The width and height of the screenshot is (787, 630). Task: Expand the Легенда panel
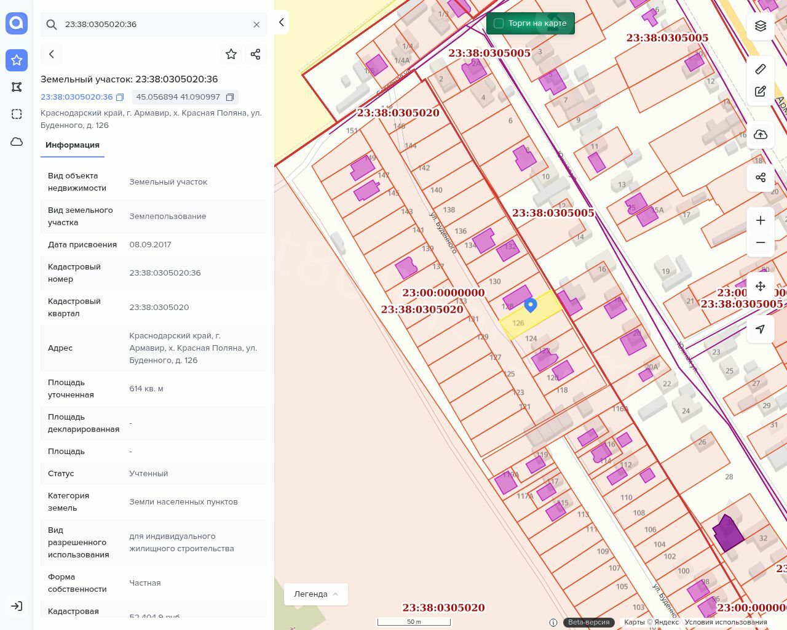tap(316, 594)
